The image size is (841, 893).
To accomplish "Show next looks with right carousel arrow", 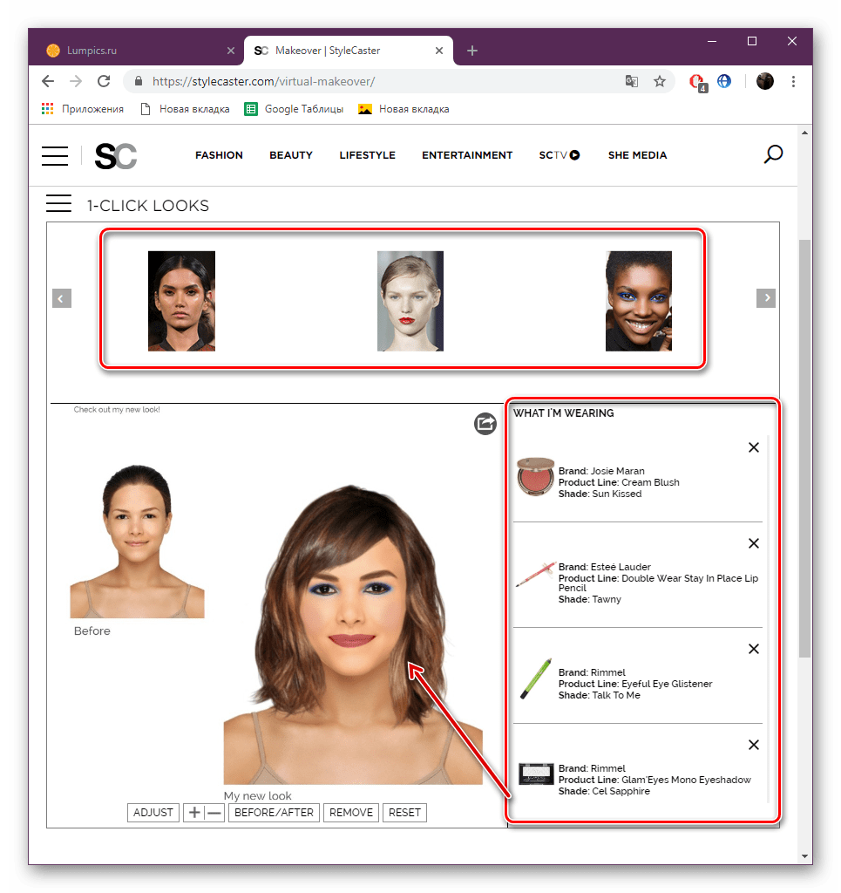I will [766, 298].
